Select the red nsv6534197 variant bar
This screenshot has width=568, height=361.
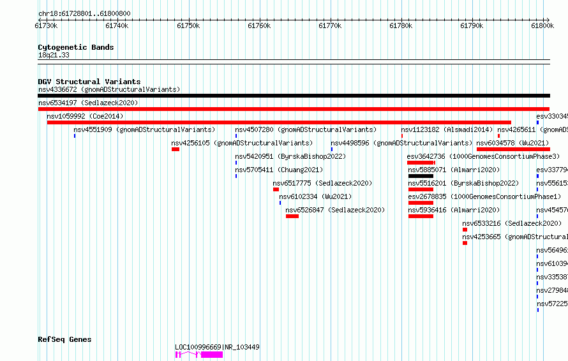pos(294,109)
